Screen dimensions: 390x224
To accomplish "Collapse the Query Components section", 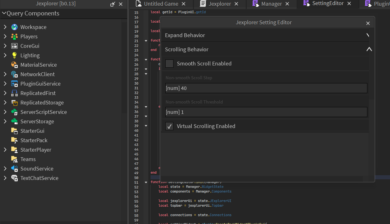I will (x=4, y=14).
